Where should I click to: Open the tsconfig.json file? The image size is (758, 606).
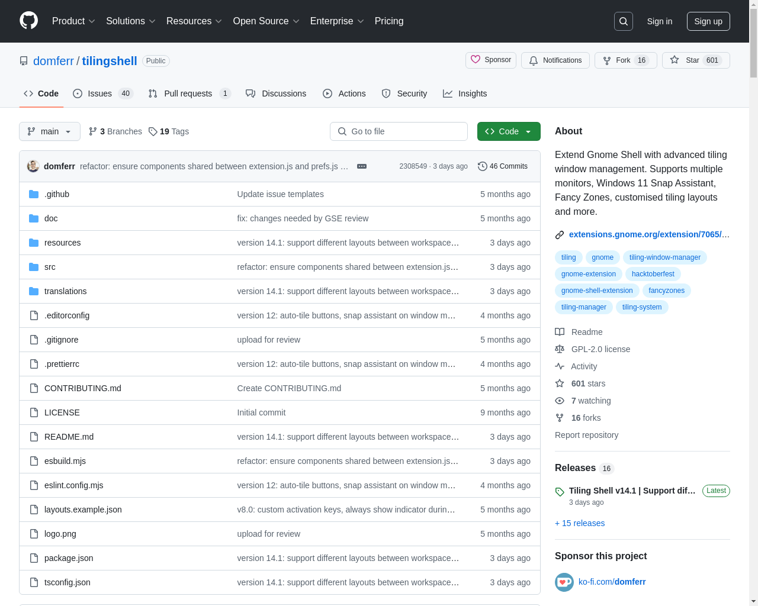(x=67, y=582)
